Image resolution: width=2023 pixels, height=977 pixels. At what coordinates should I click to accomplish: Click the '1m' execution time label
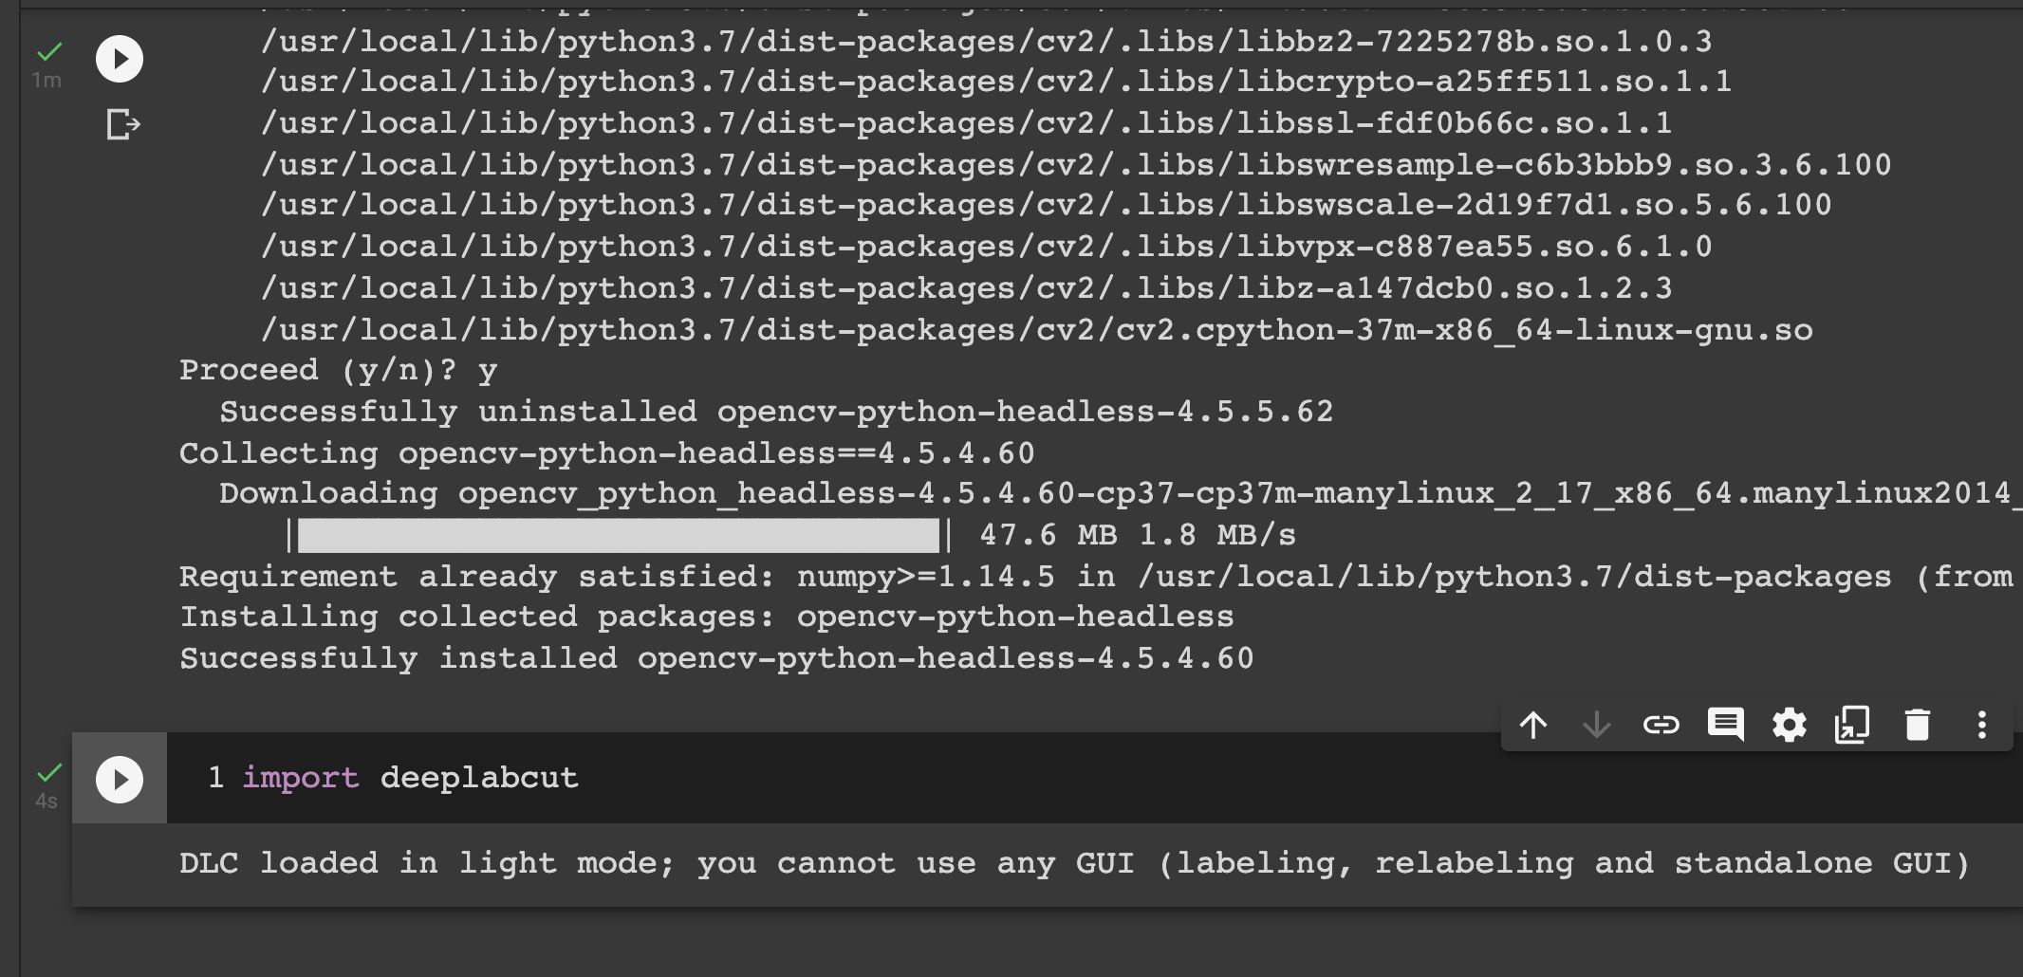46,81
